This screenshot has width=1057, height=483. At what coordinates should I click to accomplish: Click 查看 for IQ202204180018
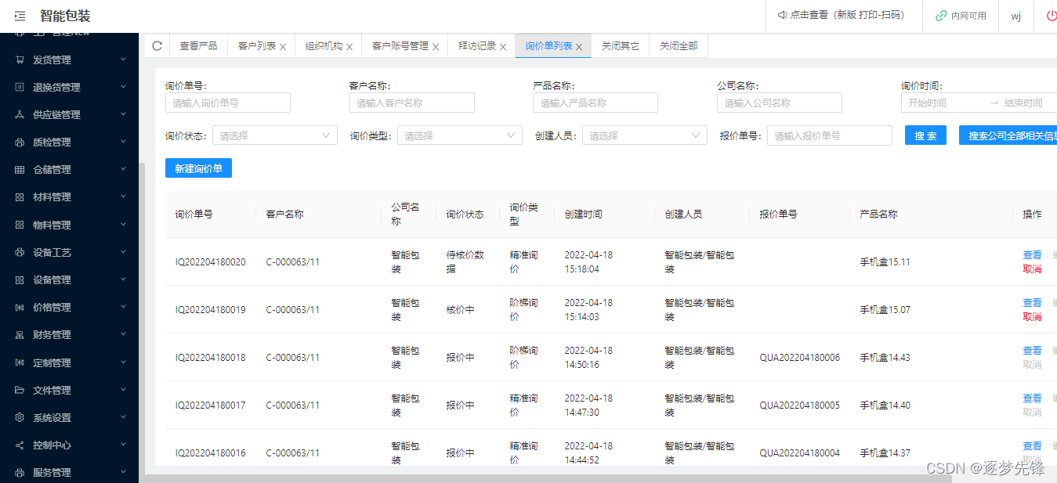pyautogui.click(x=1032, y=351)
